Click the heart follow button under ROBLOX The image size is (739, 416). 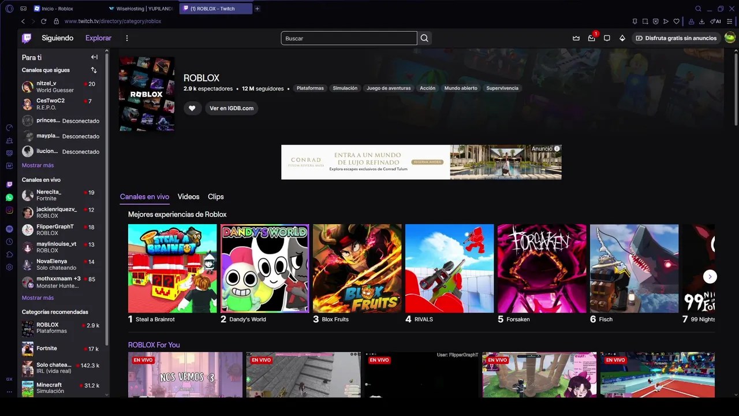(x=192, y=108)
